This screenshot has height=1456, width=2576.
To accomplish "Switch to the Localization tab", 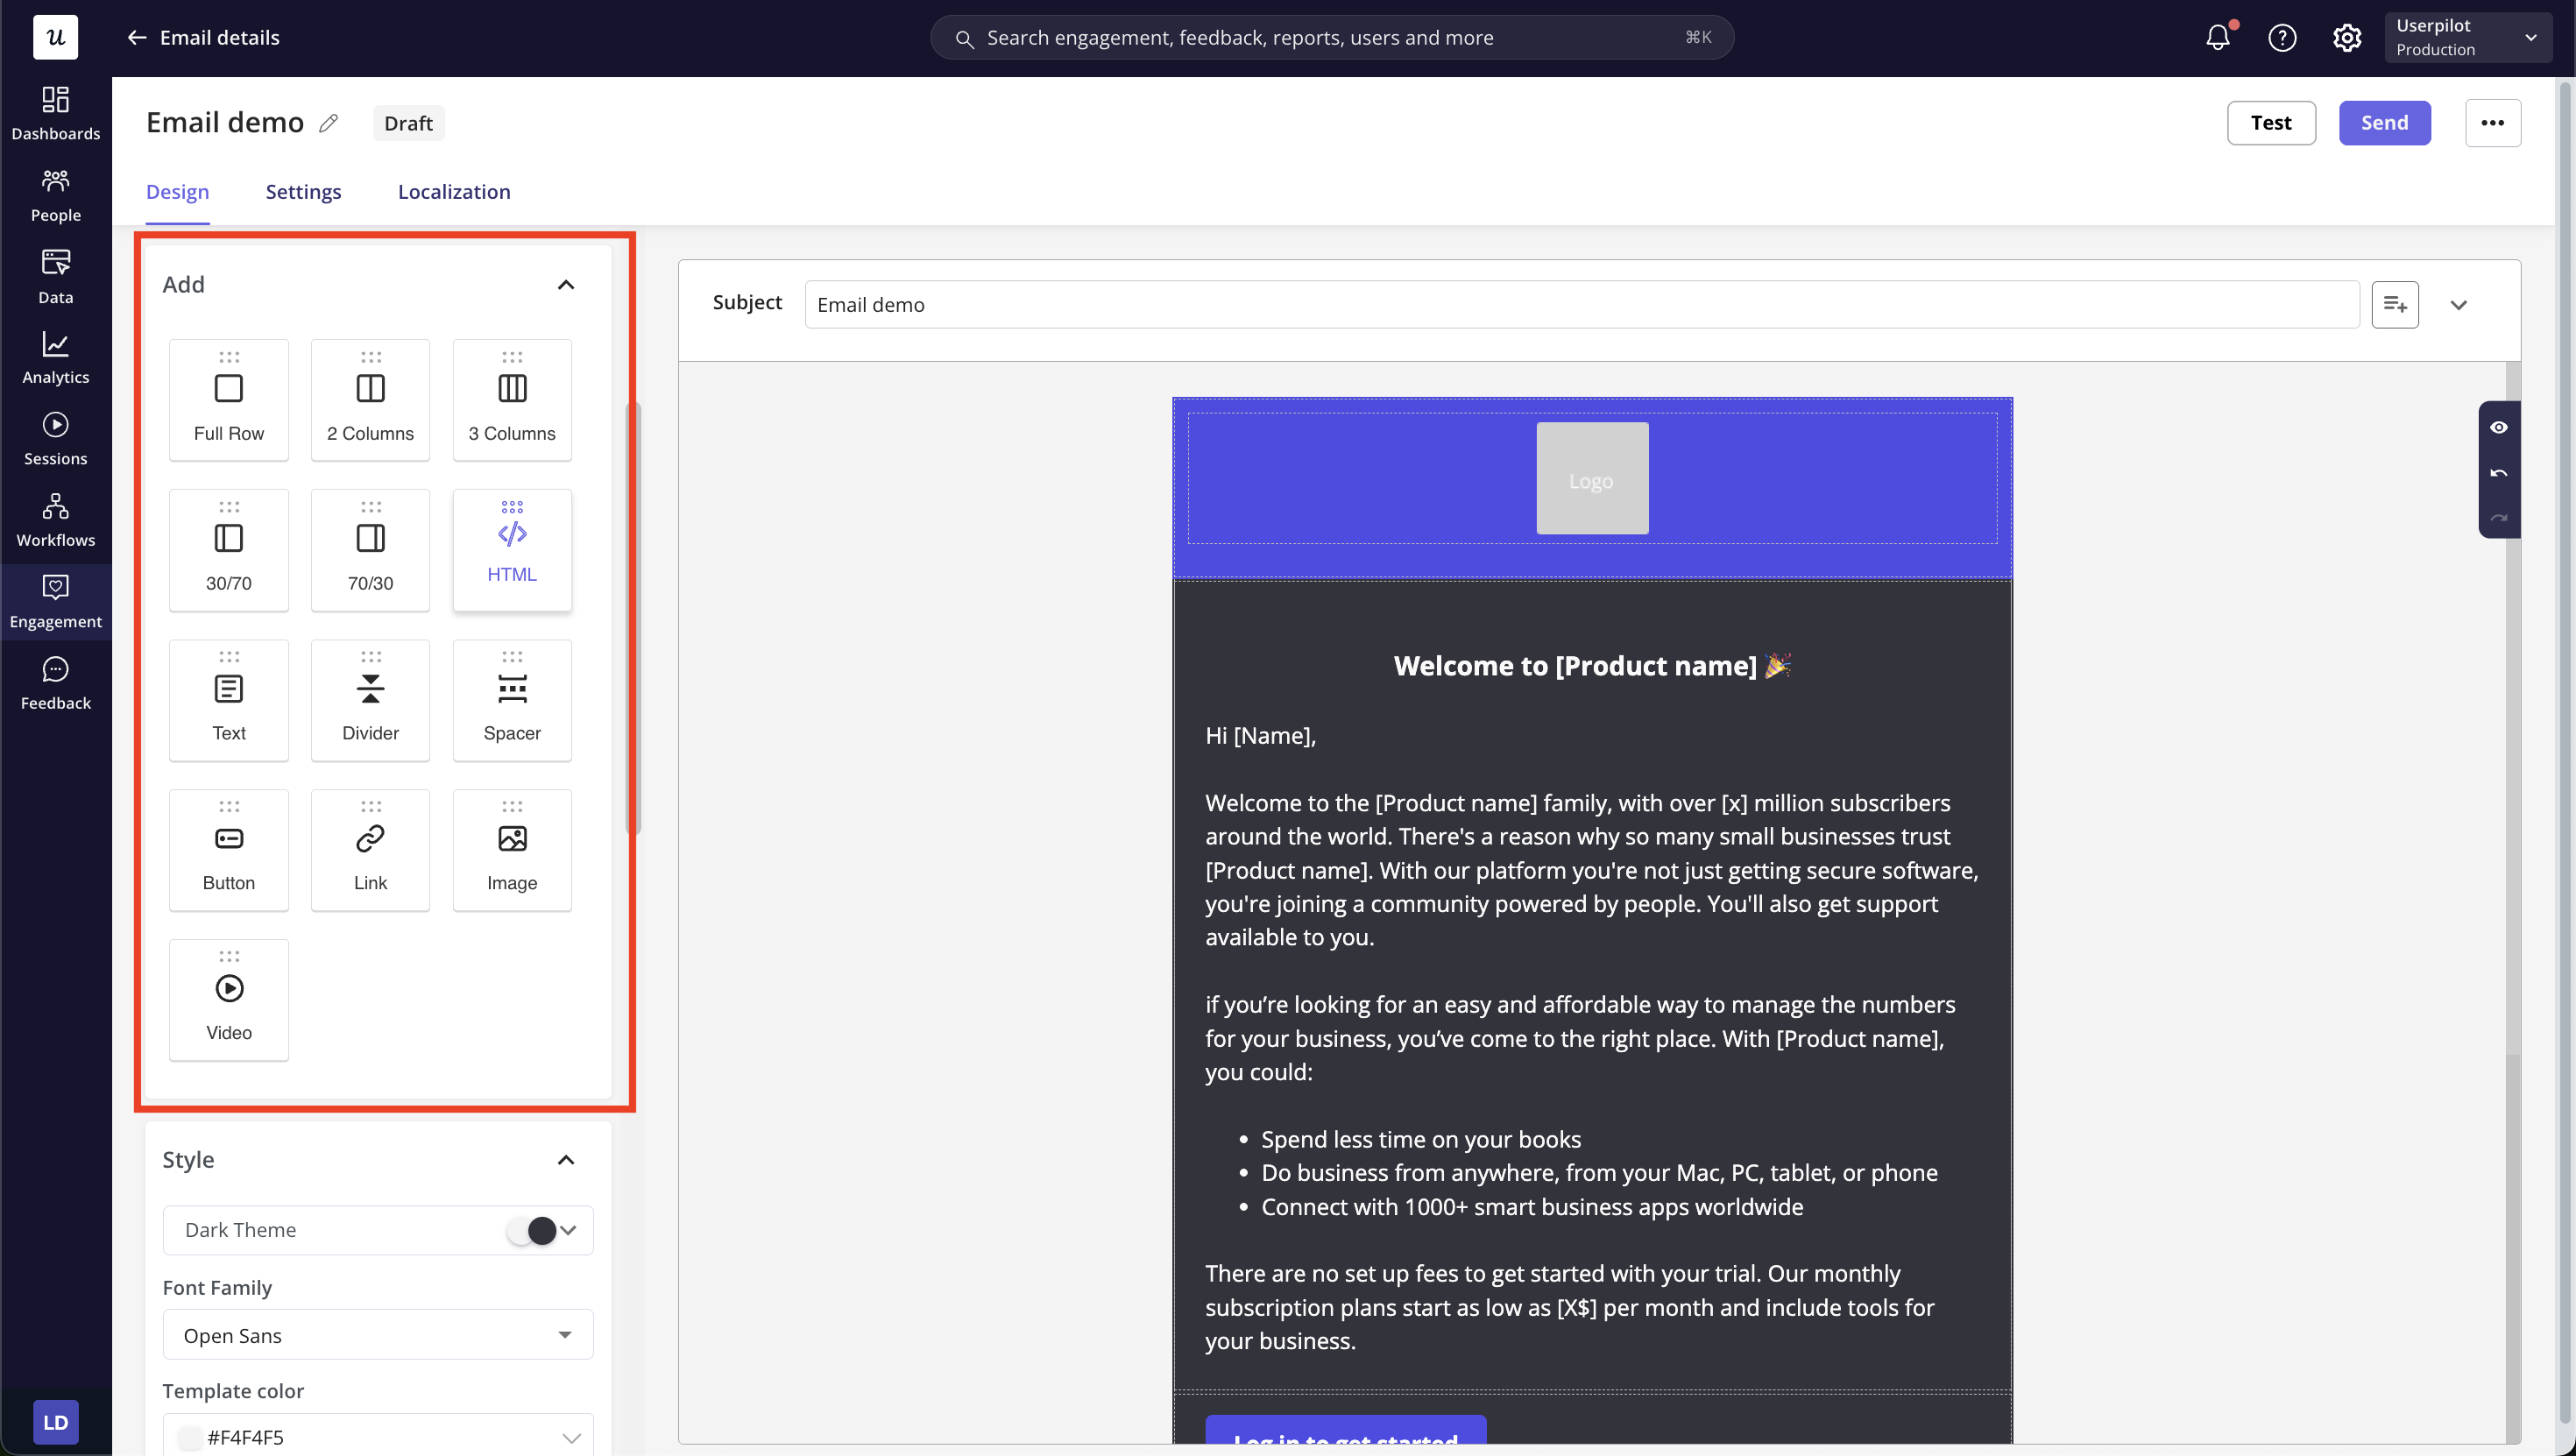I will pos(454,192).
